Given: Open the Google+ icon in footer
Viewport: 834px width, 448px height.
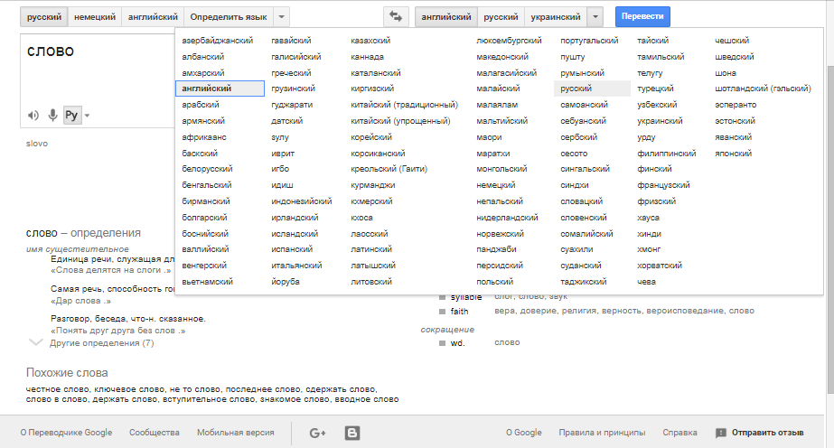Looking at the screenshot, I should point(317,434).
